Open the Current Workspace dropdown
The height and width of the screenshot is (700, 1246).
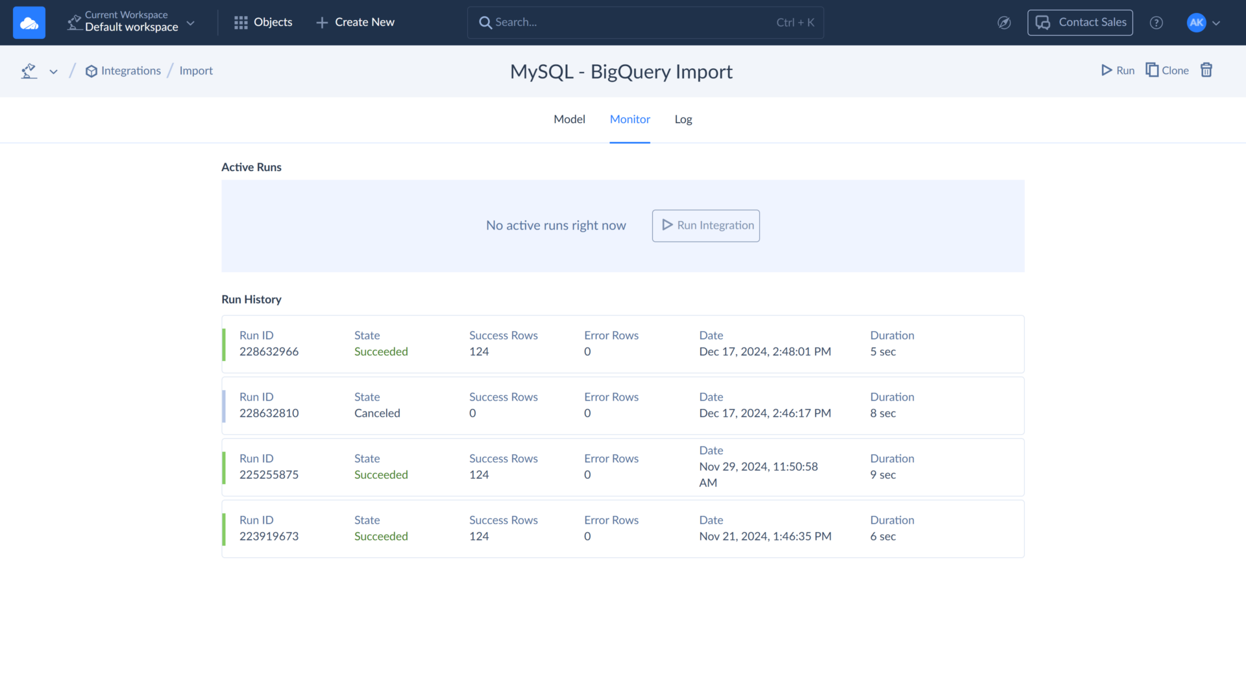click(190, 23)
